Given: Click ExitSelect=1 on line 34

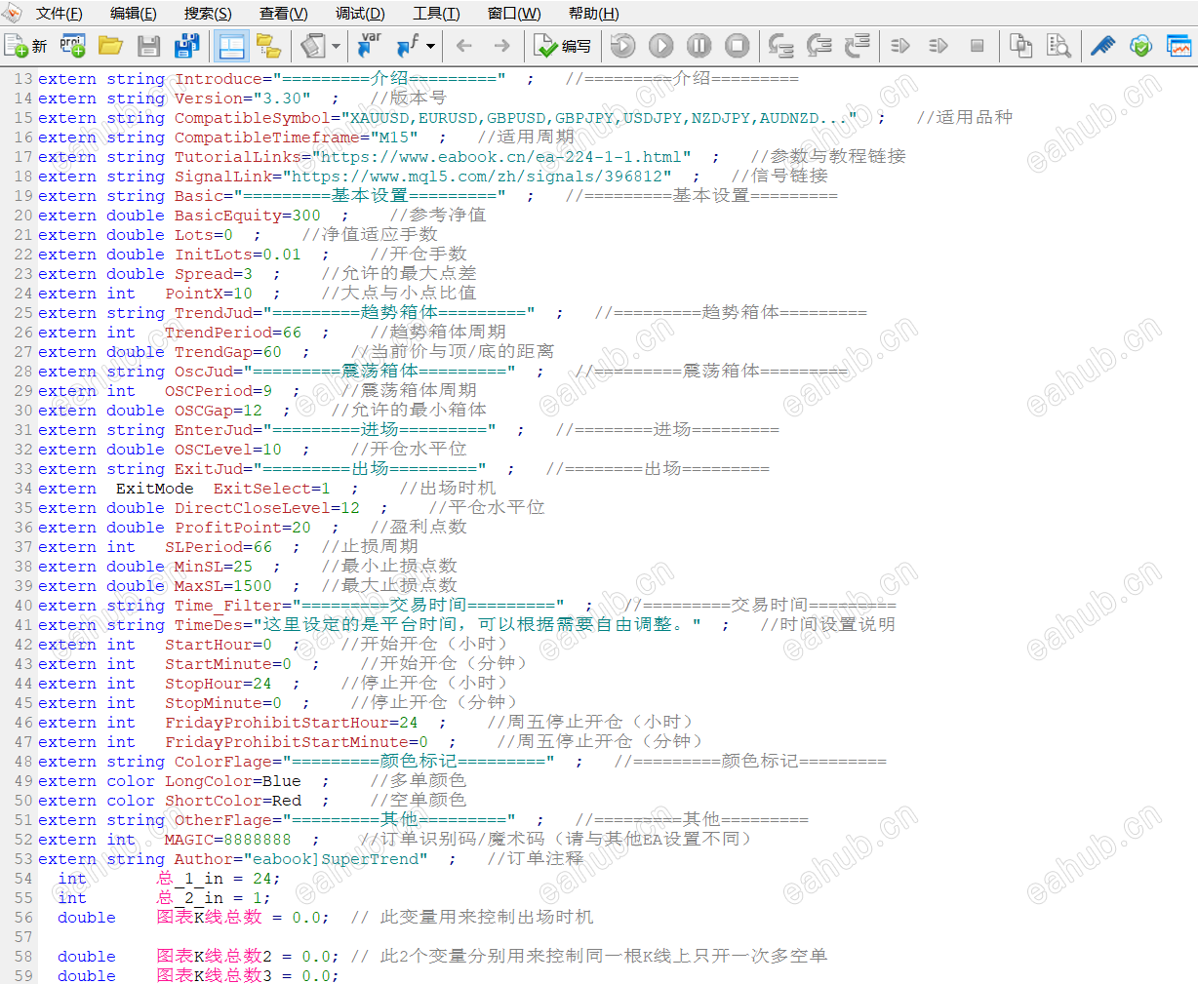Looking at the screenshot, I should coord(272,489).
